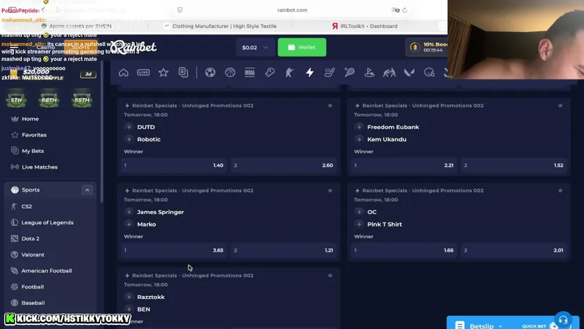The height and width of the screenshot is (329, 584).
Task: Open the Weekly 68TH rank badge
Action: tap(49, 99)
